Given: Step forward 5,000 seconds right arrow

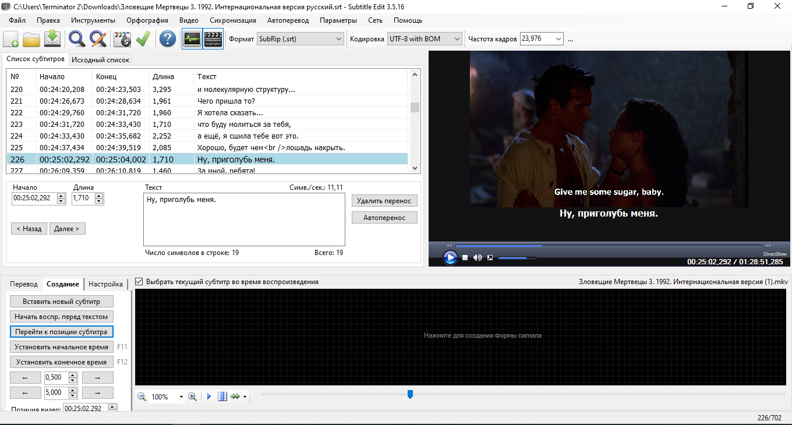Looking at the screenshot, I should [98, 393].
